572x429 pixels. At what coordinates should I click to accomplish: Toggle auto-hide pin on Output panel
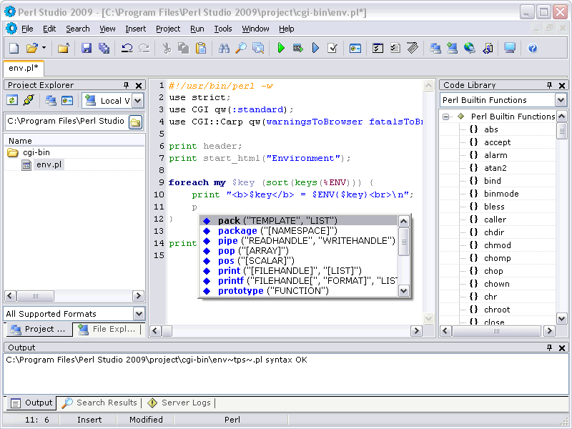click(x=549, y=347)
